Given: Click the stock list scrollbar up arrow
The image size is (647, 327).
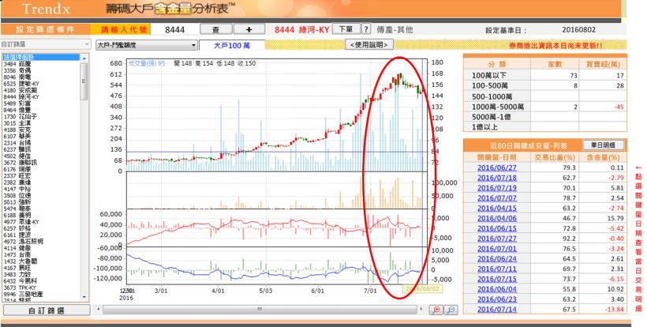Looking at the screenshot, I should tap(84, 58).
